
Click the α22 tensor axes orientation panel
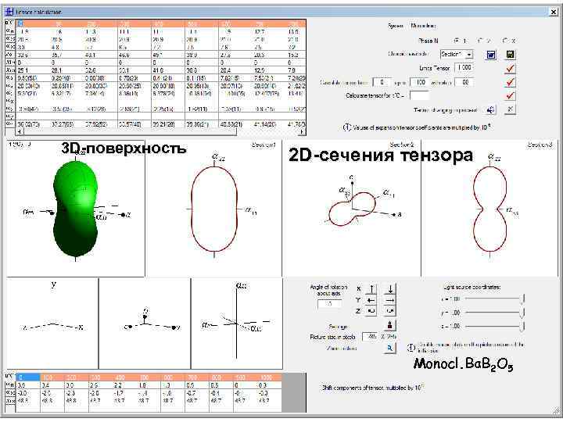[x=237, y=324]
